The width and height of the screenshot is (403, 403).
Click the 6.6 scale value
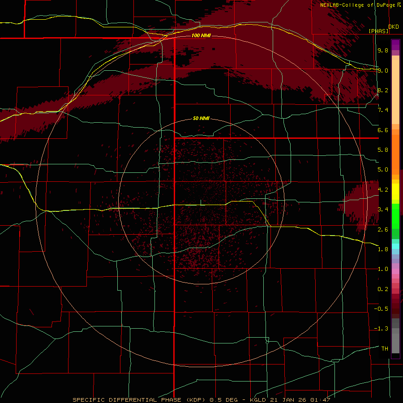point(383,130)
